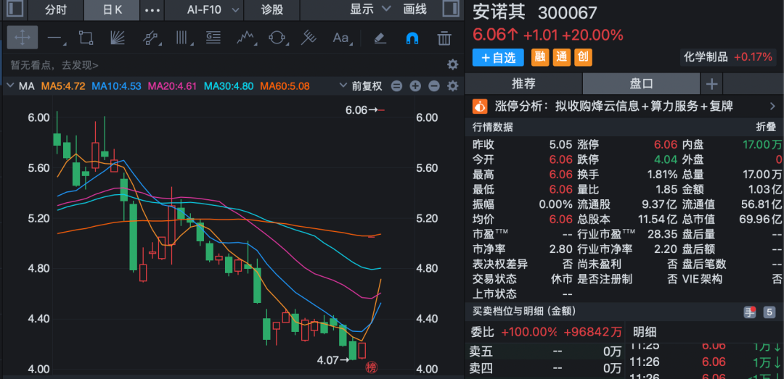Select the Aa text annotation tool

click(340, 38)
